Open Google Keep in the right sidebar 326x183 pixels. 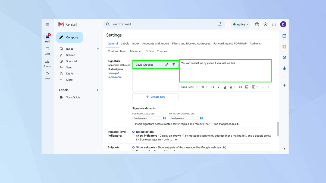284,46
